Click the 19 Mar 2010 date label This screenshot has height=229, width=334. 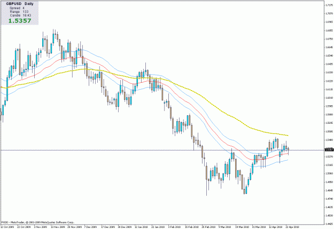[x=242, y=227]
